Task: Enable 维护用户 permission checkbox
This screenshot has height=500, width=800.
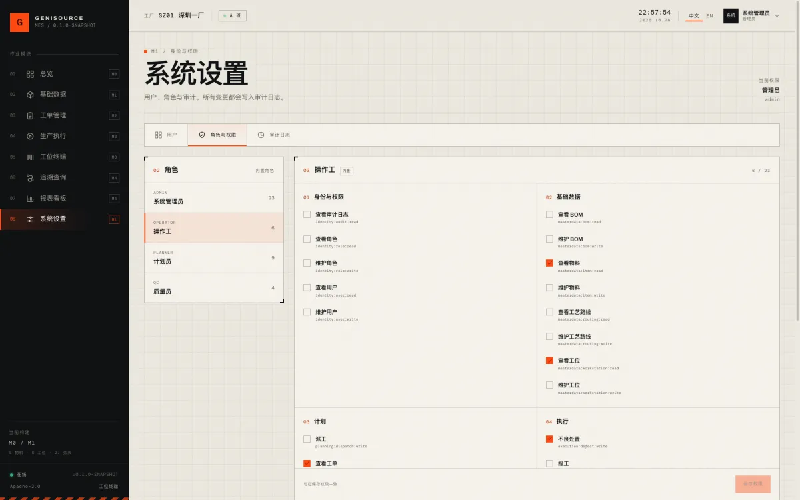Action: tap(307, 312)
